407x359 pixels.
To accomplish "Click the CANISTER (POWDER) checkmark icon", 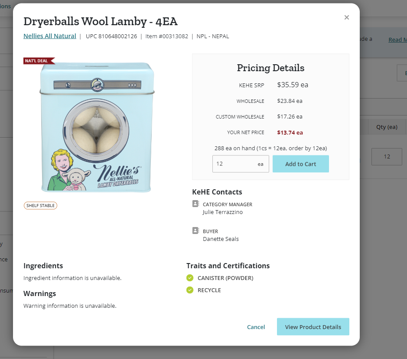I will click(190, 278).
